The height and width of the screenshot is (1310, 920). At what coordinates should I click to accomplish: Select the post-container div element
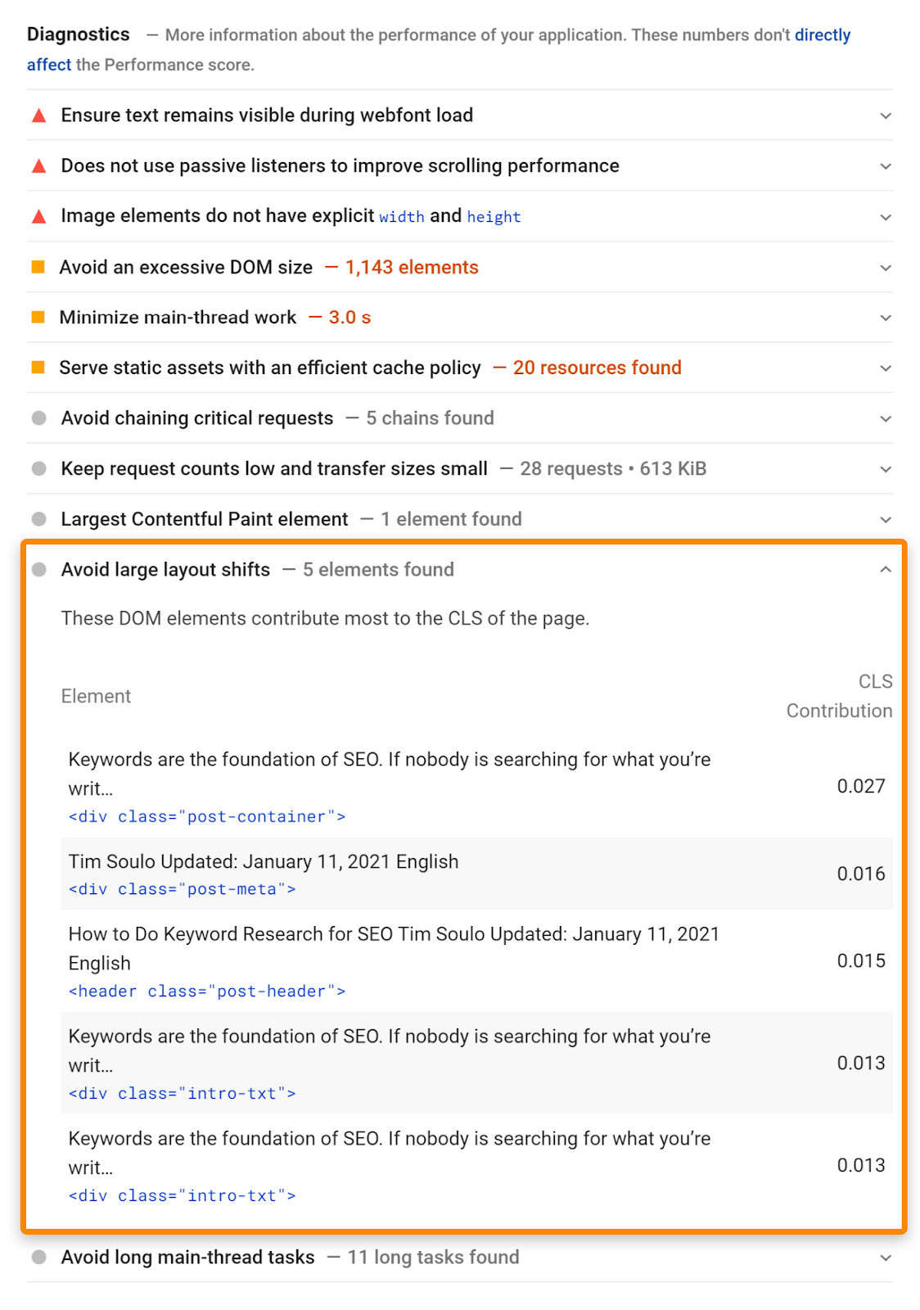[207, 816]
